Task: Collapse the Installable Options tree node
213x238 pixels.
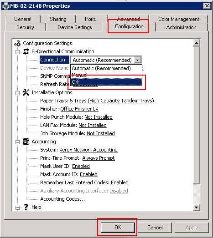Action: [17, 93]
